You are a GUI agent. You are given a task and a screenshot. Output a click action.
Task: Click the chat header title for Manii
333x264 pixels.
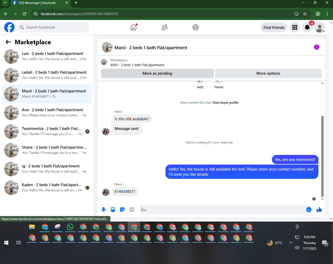point(151,48)
